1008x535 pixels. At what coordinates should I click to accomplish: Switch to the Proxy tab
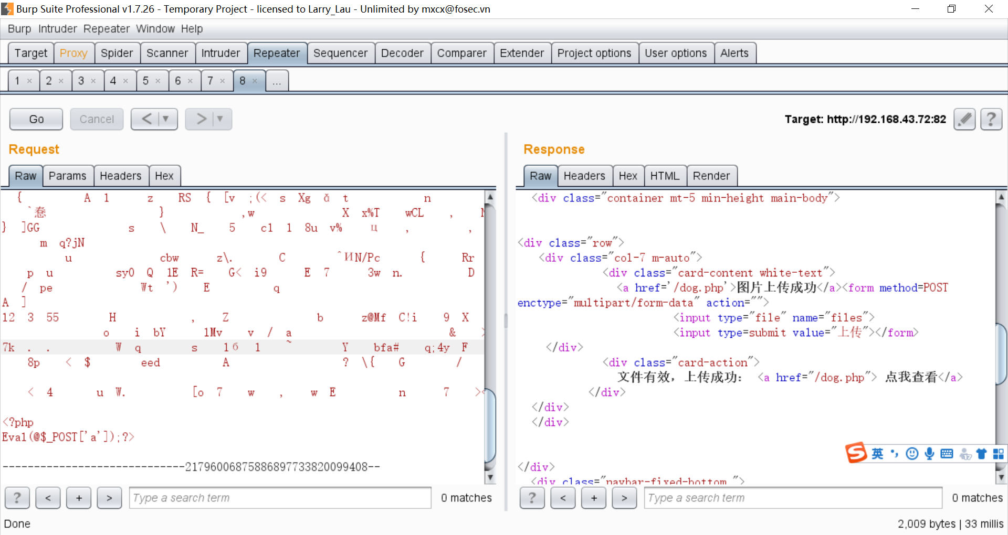click(x=73, y=53)
